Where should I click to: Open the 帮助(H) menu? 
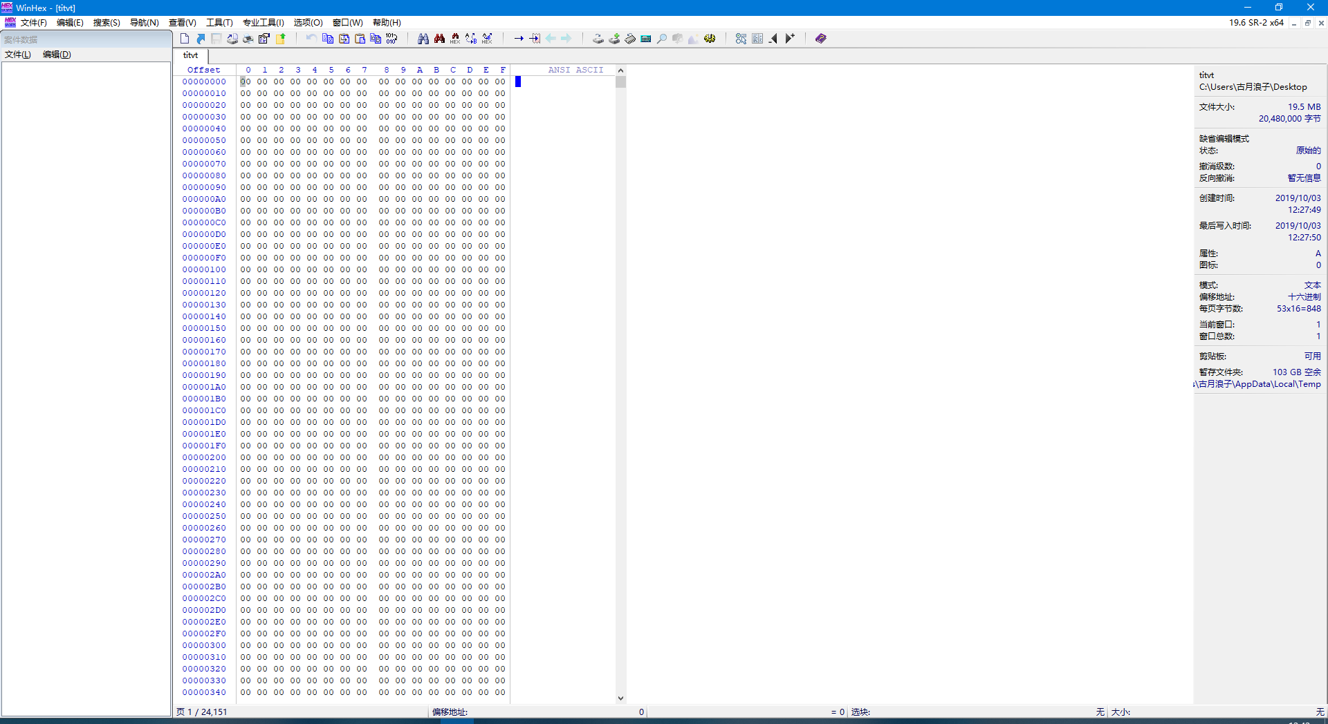pyautogui.click(x=387, y=23)
